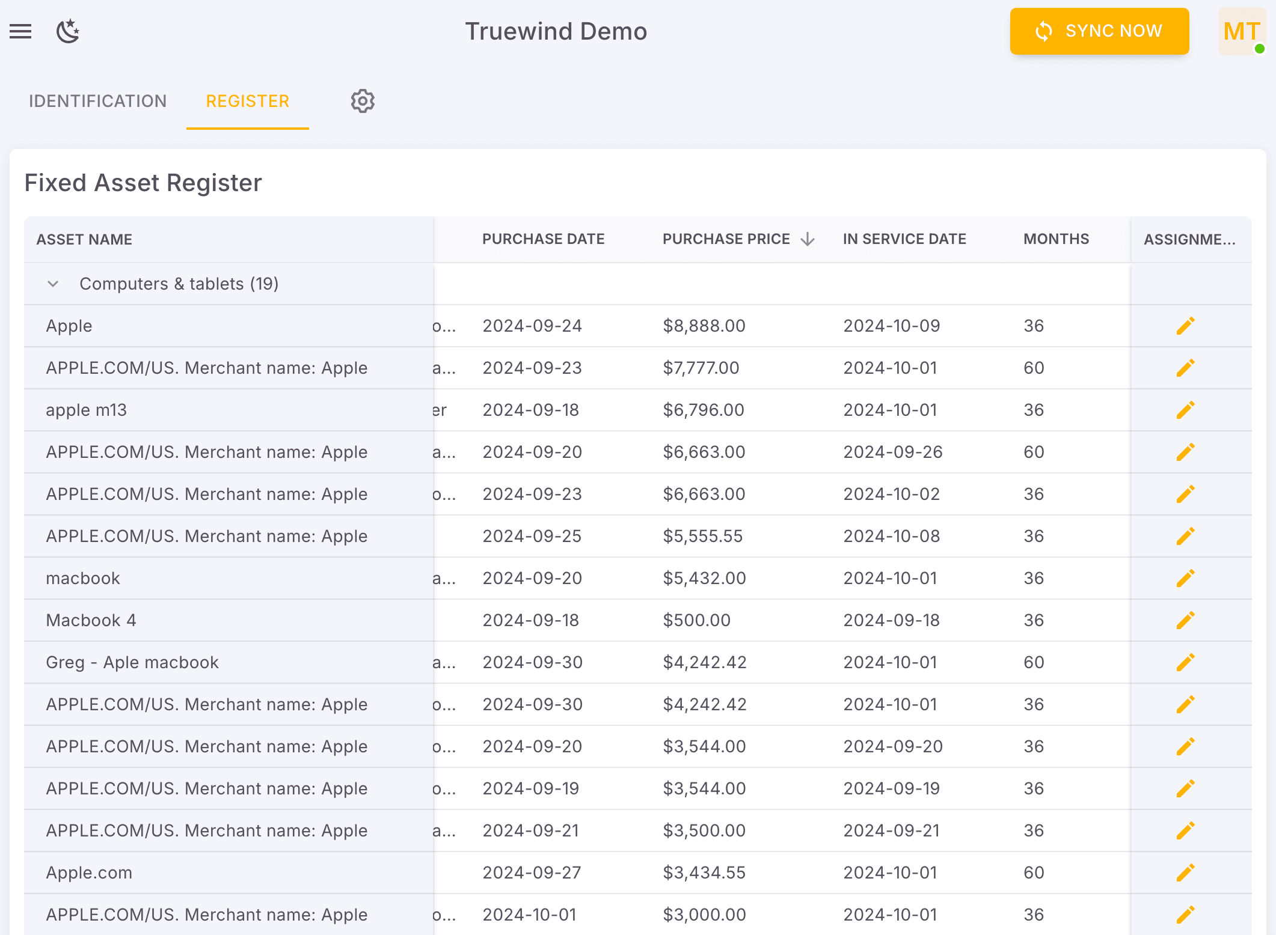The width and height of the screenshot is (1276, 935).
Task: Select the REGISTER tab
Action: [247, 101]
